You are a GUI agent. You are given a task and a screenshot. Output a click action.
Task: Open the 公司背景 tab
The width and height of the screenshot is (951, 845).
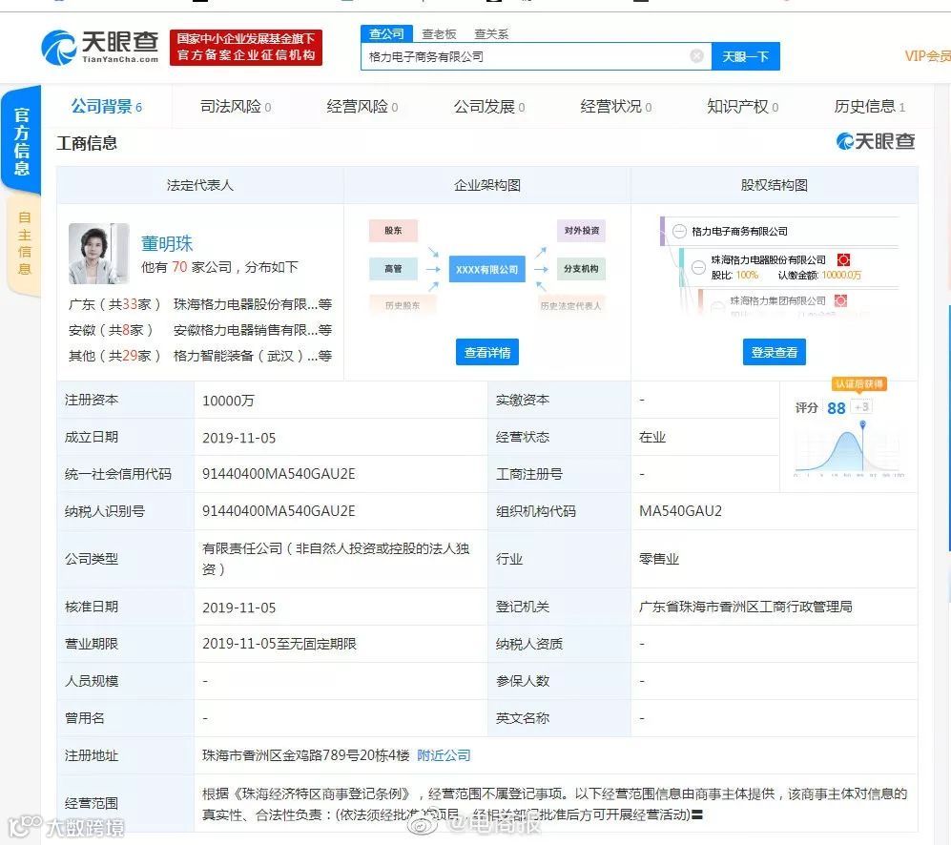(106, 107)
